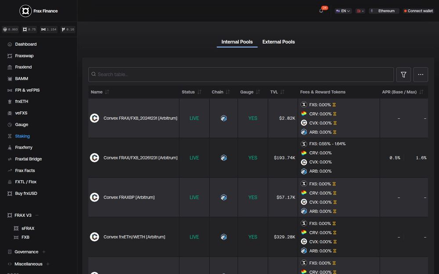Click the veFXS sidebar icon
The image size is (439, 274).
point(10,113)
